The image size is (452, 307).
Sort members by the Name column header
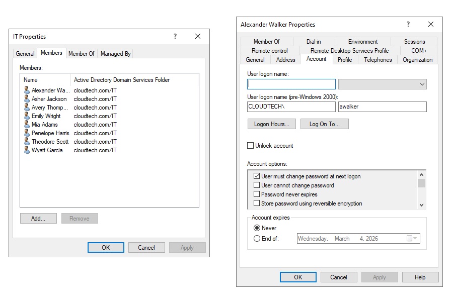(45, 80)
